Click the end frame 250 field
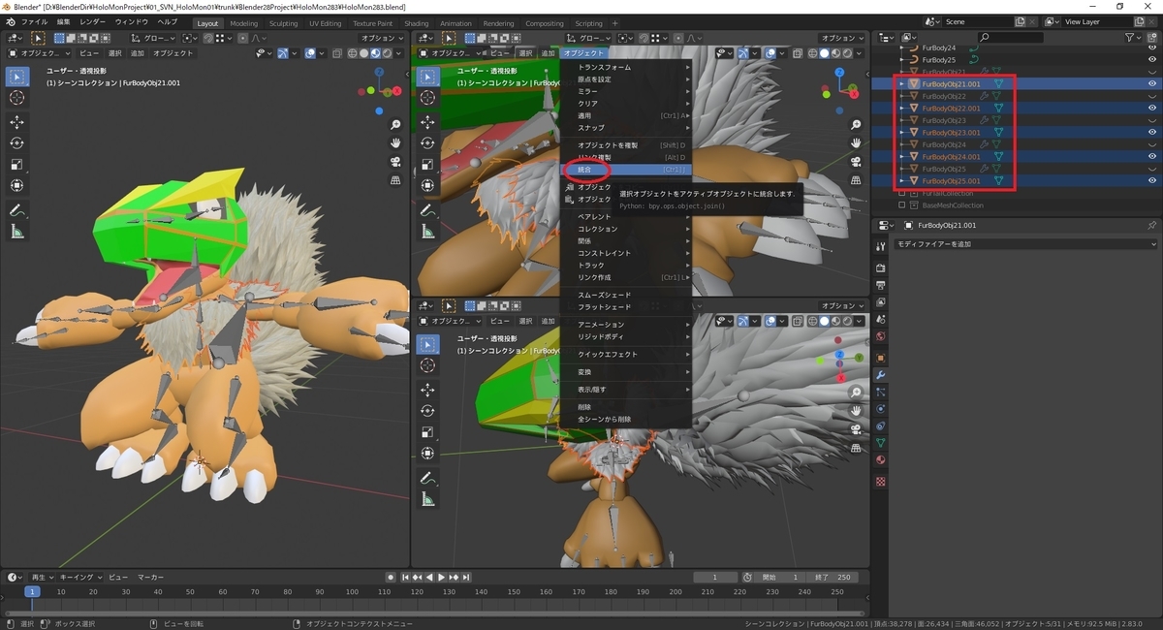Screen dimensions: 1163x630 click(x=833, y=577)
